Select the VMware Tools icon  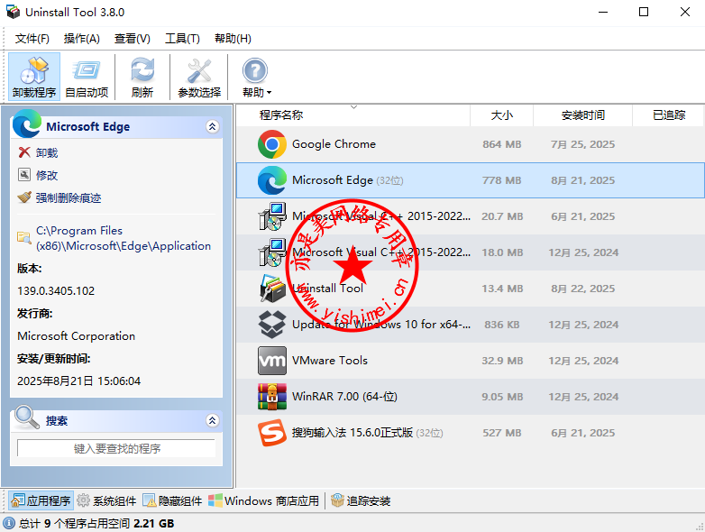click(x=272, y=361)
